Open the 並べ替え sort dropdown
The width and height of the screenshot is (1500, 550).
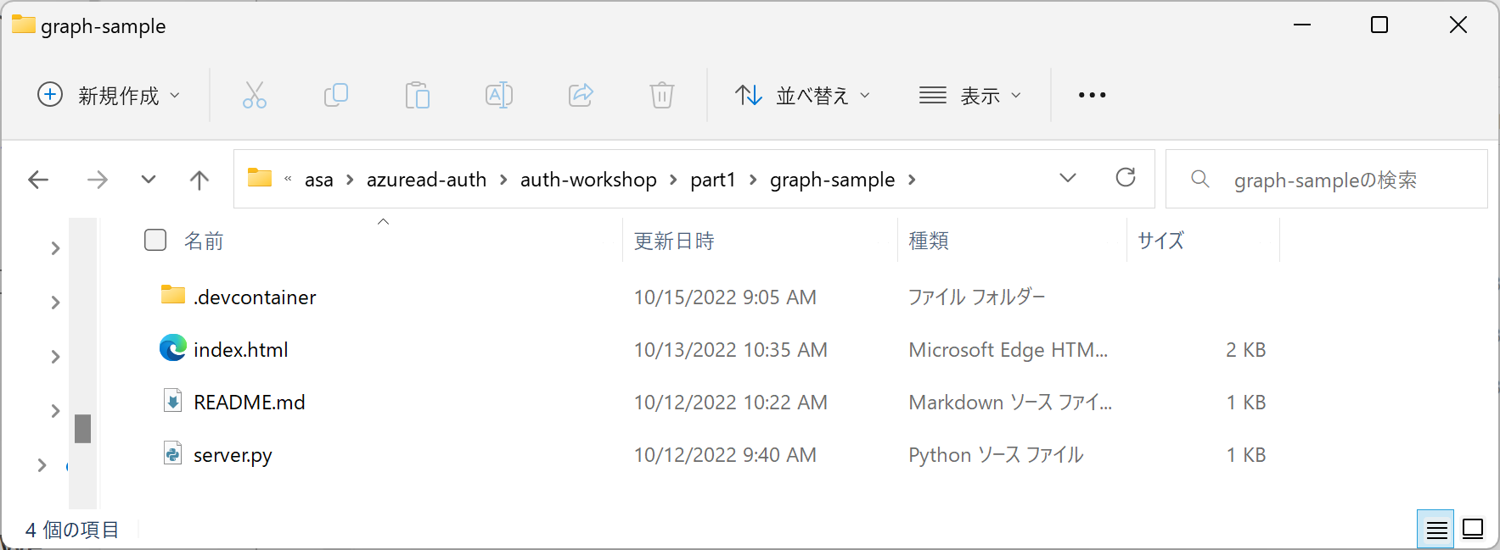[x=801, y=95]
